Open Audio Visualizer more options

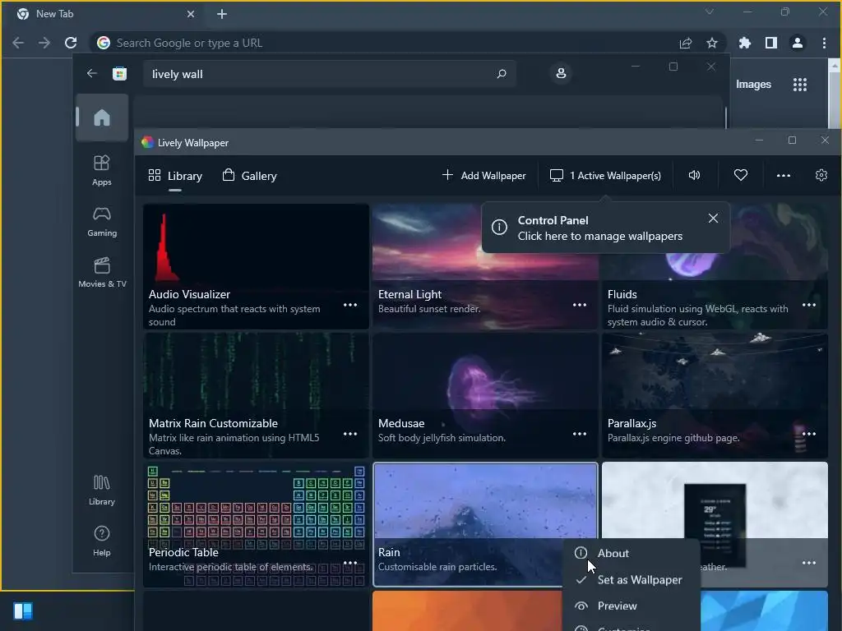(350, 305)
